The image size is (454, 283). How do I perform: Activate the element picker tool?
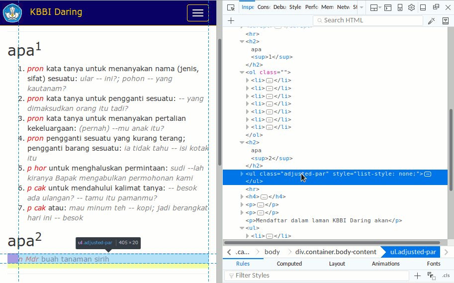[x=231, y=7]
